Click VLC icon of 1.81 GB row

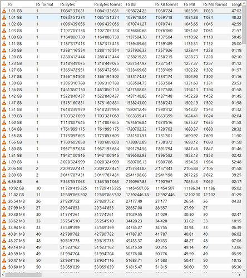4,155
